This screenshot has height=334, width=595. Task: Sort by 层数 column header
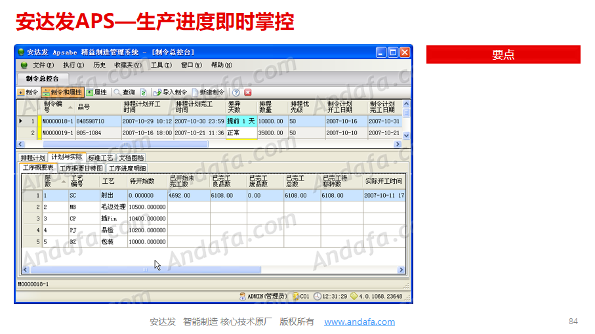pos(55,181)
